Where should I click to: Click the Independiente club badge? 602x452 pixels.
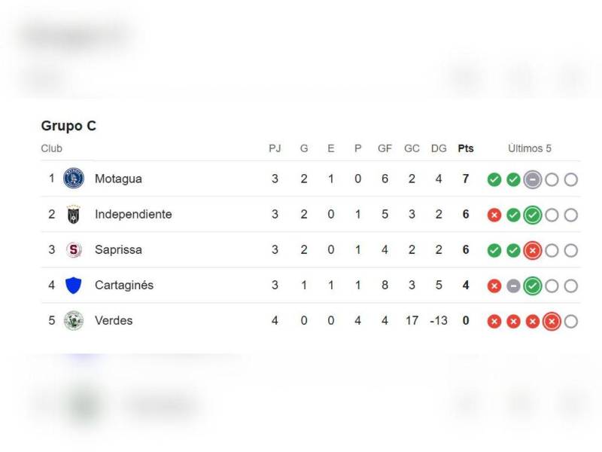73,214
